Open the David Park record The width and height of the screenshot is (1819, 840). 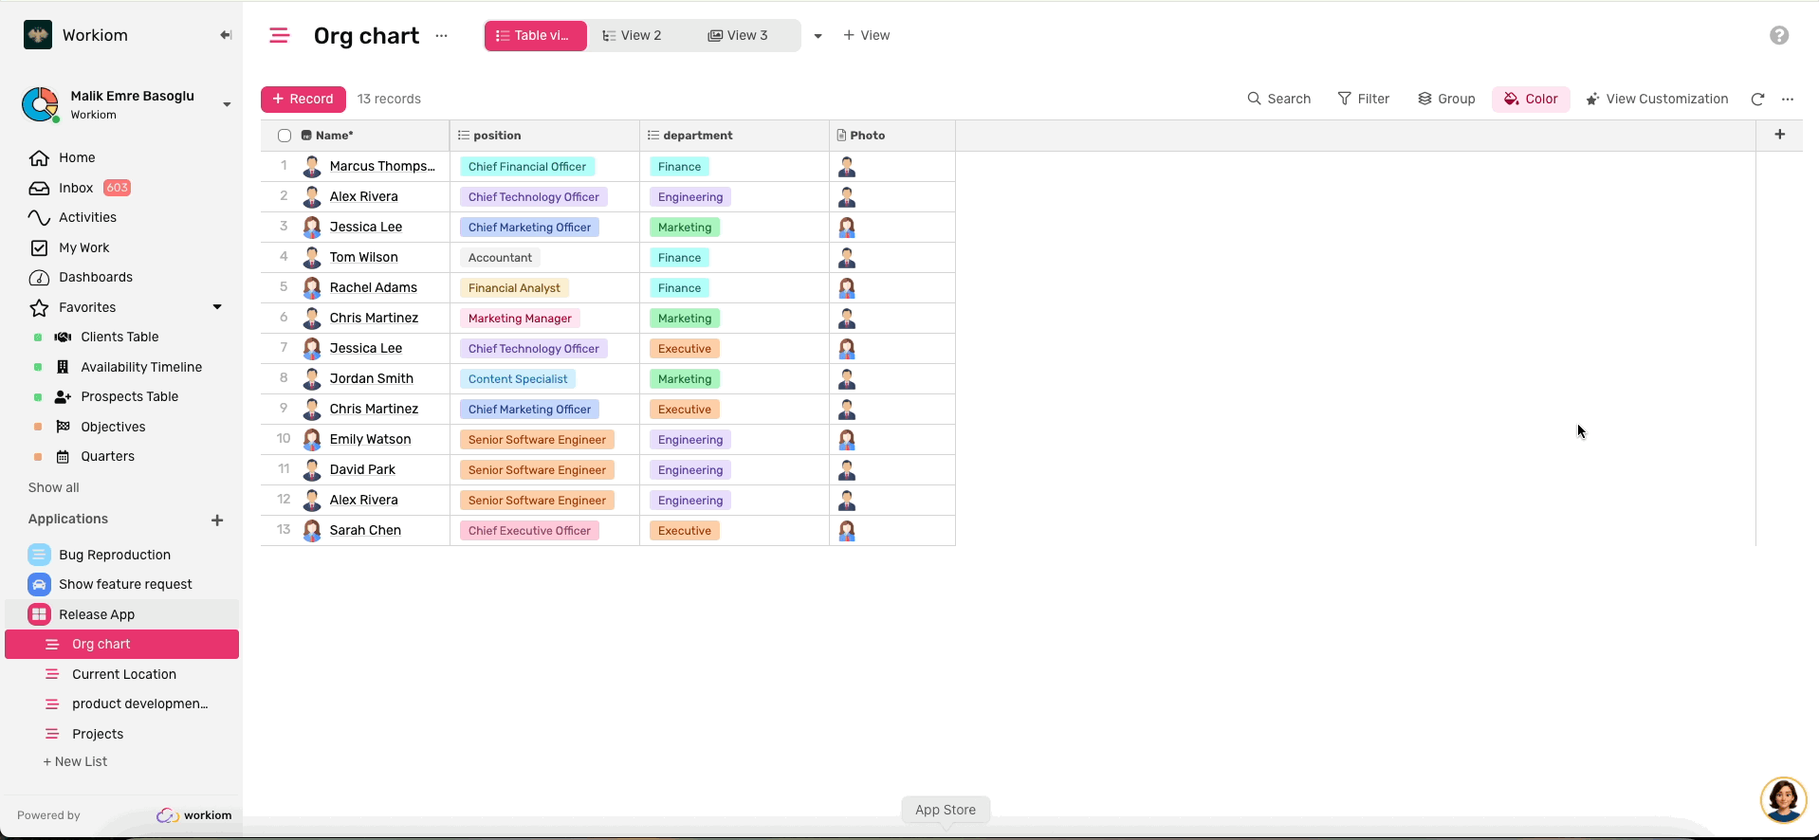tap(362, 470)
